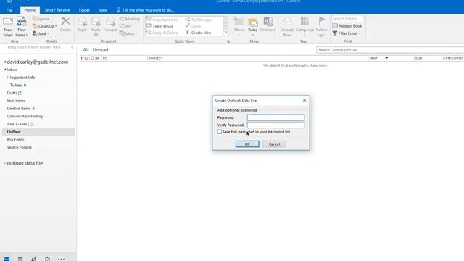Switch to Tasks view in navigation bar
Screen dimensions: 464x261
(x=47, y=259)
